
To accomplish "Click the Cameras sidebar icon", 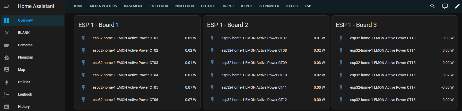I will (7, 45).
